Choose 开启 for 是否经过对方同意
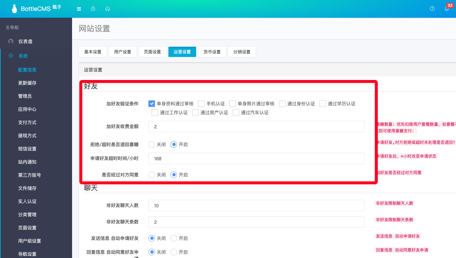This screenshot has width=456, height=258. coord(174,175)
